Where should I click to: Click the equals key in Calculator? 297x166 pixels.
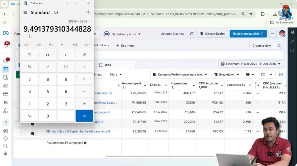(x=84, y=116)
